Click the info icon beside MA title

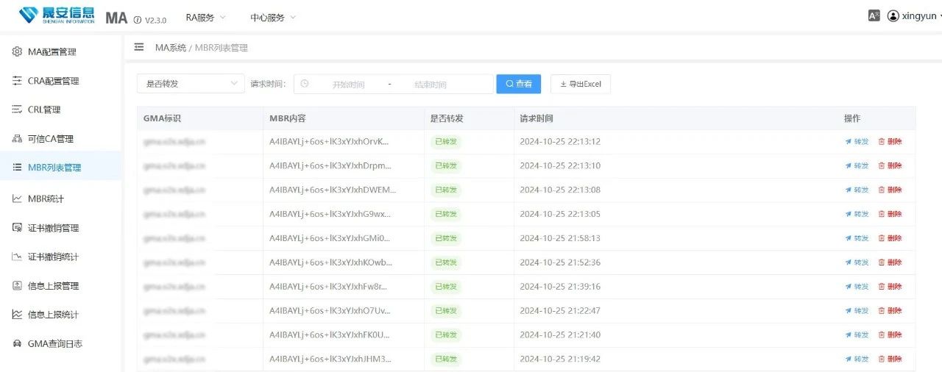click(x=138, y=20)
